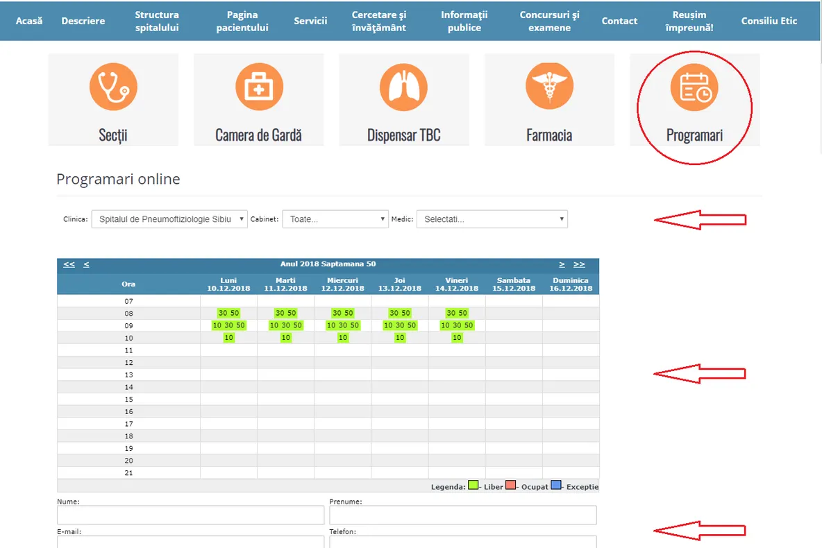Select Miercuri 09 hour free slots
The height and width of the screenshot is (548, 822).
coord(343,325)
